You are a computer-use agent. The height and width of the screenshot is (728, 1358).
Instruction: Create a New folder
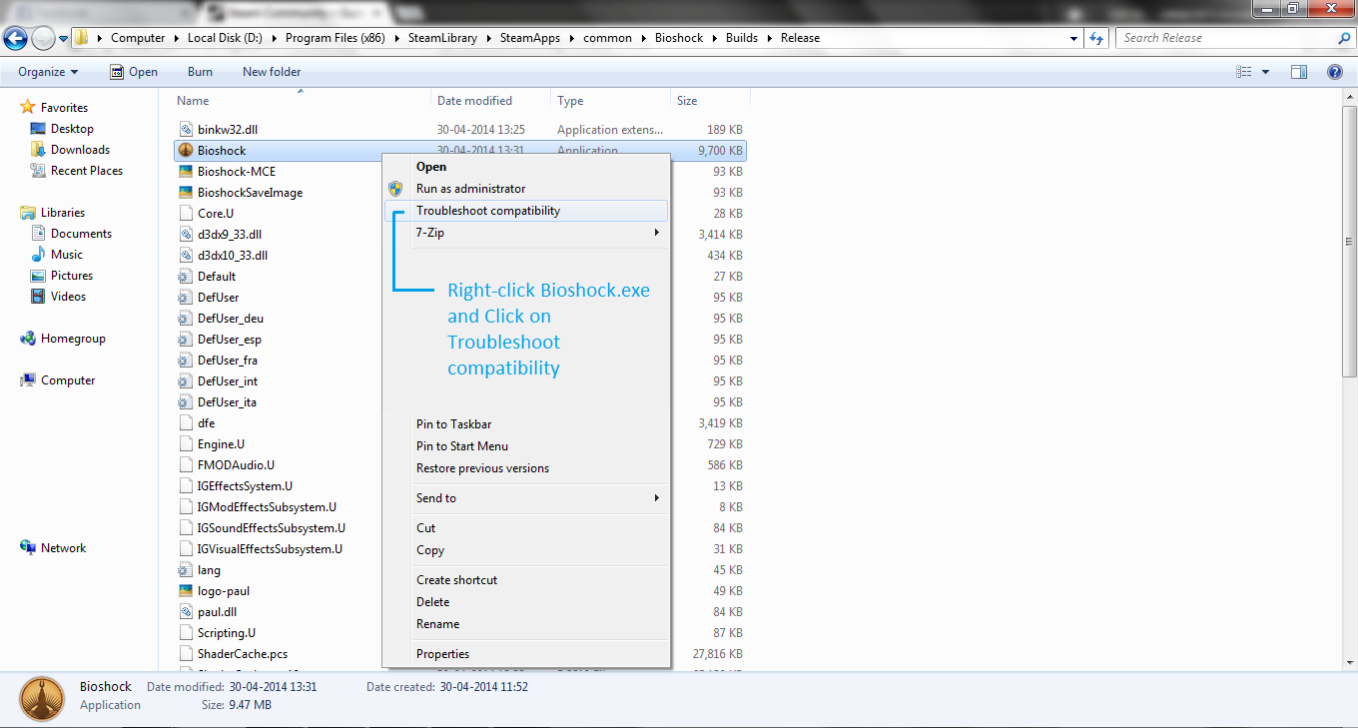pos(272,72)
